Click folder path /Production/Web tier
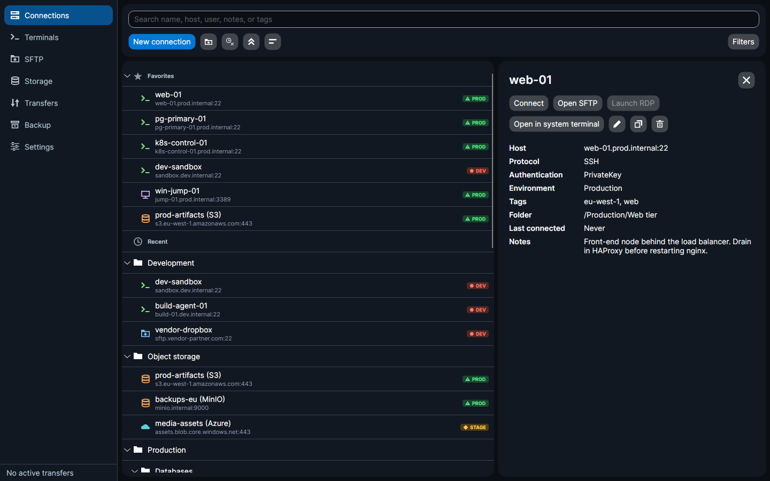Image resolution: width=770 pixels, height=481 pixels. point(620,215)
